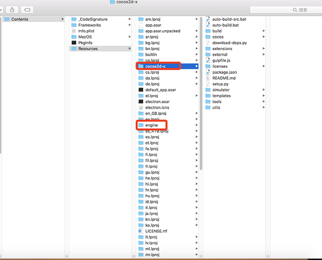
Task: Expand the utils folder arrow
Action: tap(264, 107)
